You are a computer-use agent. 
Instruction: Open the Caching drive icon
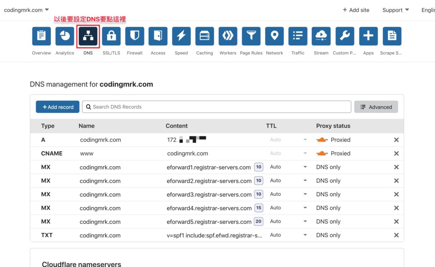204,36
